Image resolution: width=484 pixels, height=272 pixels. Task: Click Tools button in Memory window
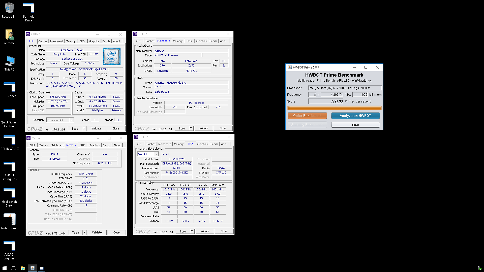coord(75,232)
